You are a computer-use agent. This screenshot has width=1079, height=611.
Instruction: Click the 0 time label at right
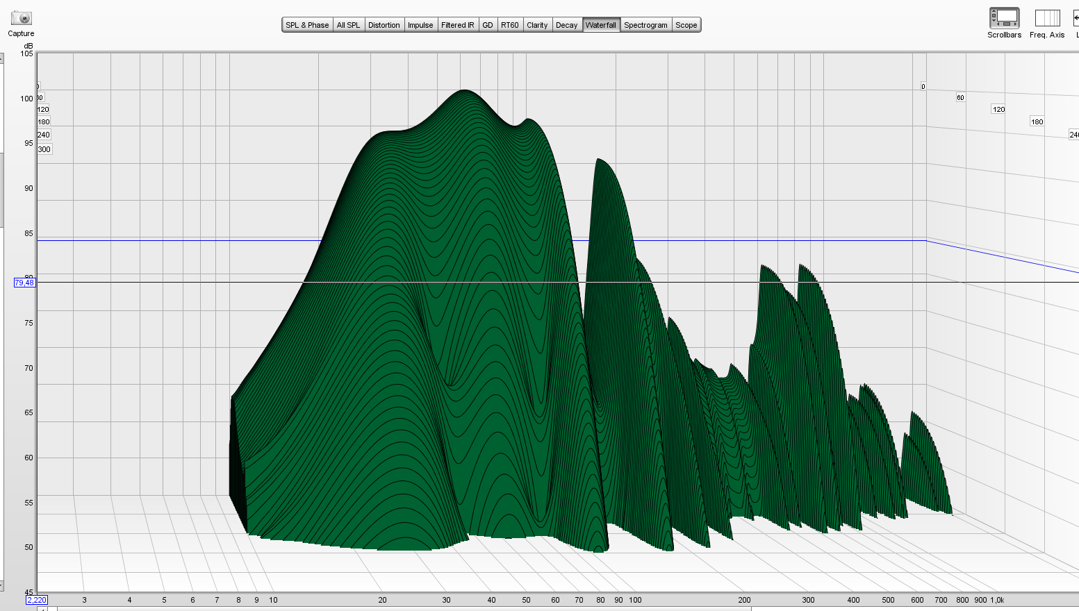923,87
